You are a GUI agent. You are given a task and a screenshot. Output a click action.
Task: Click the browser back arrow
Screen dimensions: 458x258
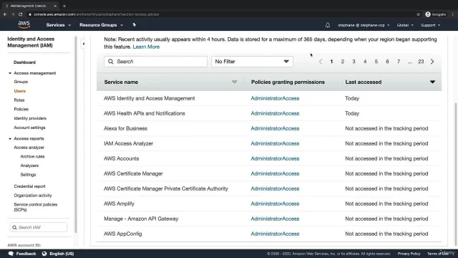click(x=5, y=14)
